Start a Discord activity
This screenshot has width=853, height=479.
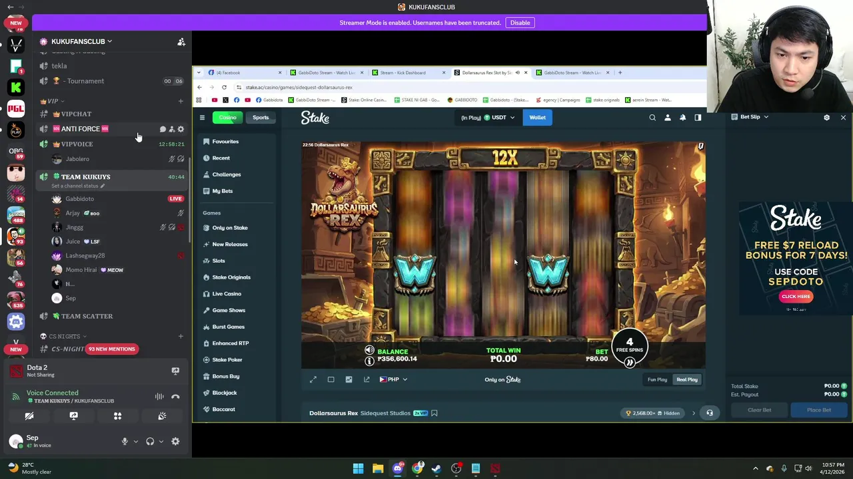[117, 416]
